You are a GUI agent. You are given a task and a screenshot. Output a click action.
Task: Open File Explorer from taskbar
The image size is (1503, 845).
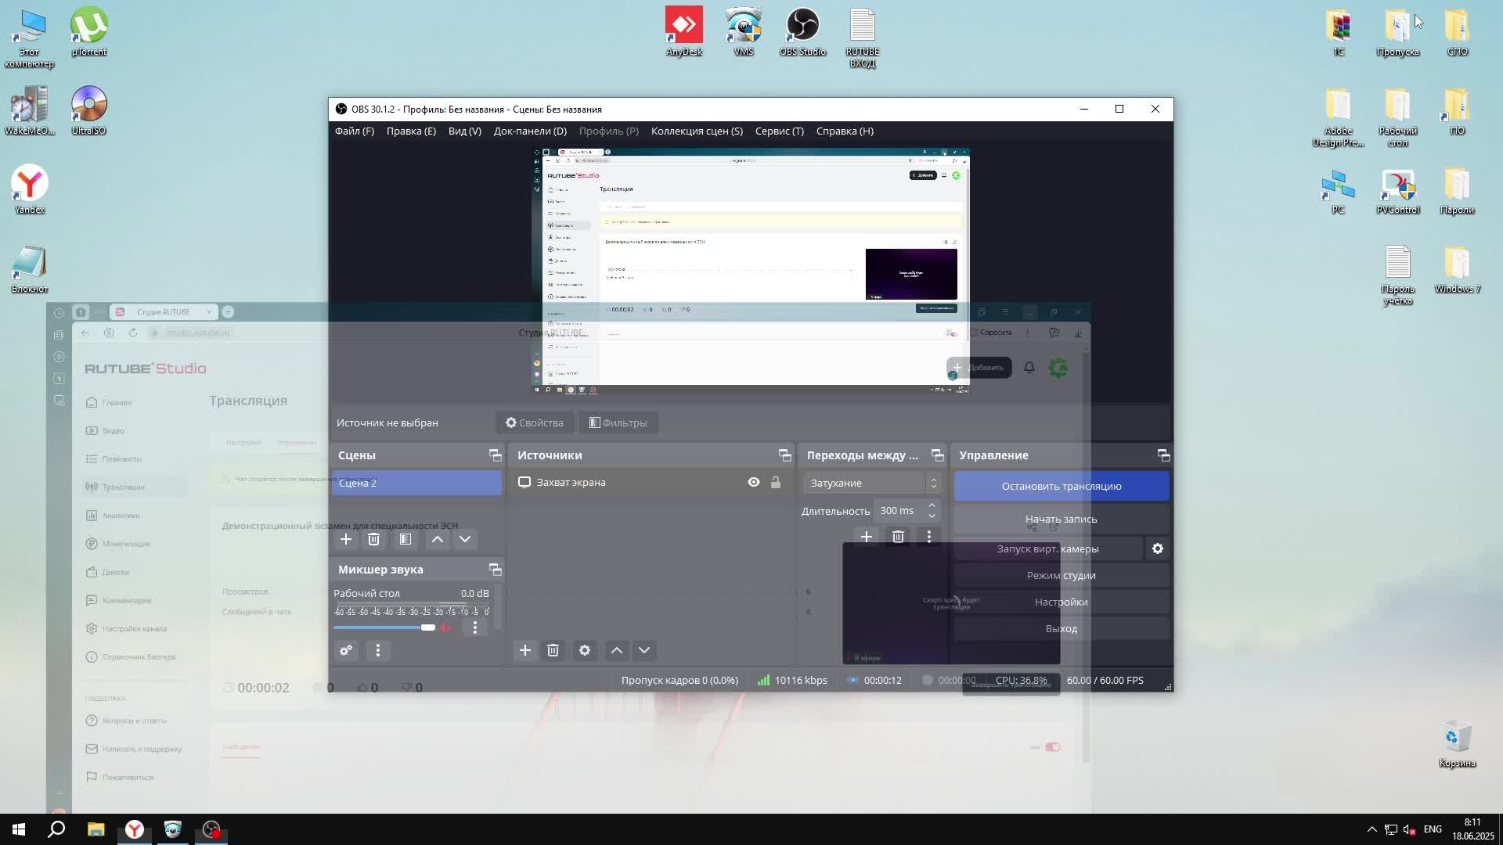point(96,829)
